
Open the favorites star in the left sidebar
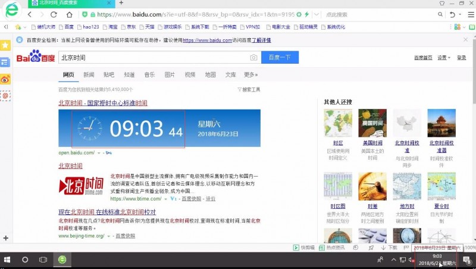5,45
